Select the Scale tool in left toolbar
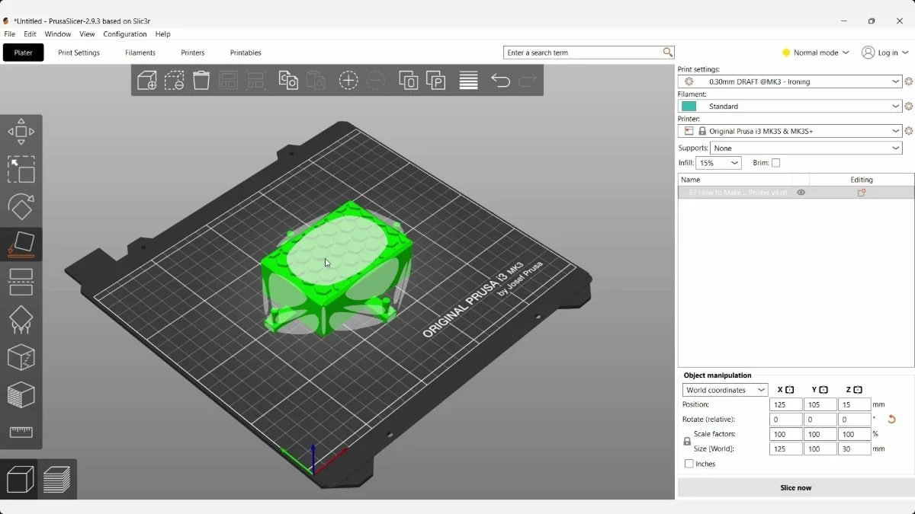 point(21,169)
